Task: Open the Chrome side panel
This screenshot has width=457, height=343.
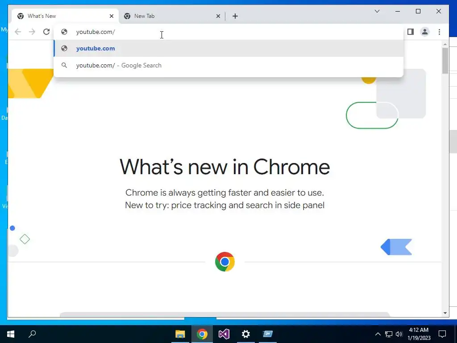Action: pos(411,32)
